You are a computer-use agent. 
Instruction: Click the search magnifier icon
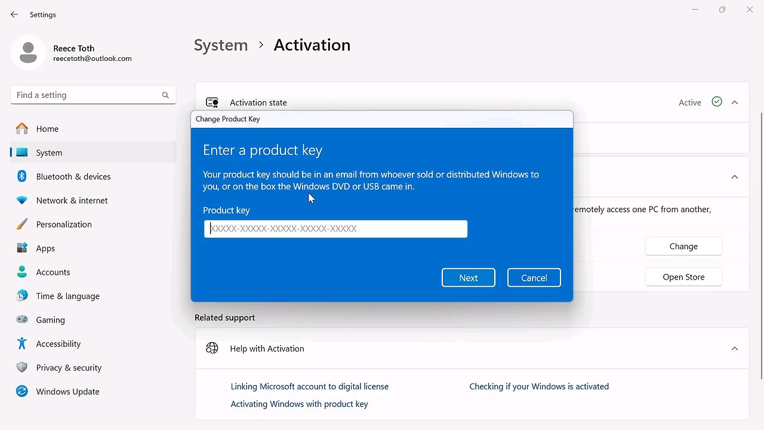click(165, 95)
